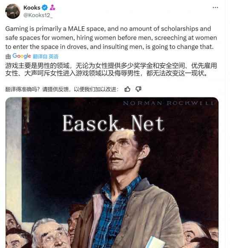Rate the translation with thumbs up

pyautogui.click(x=127, y=89)
